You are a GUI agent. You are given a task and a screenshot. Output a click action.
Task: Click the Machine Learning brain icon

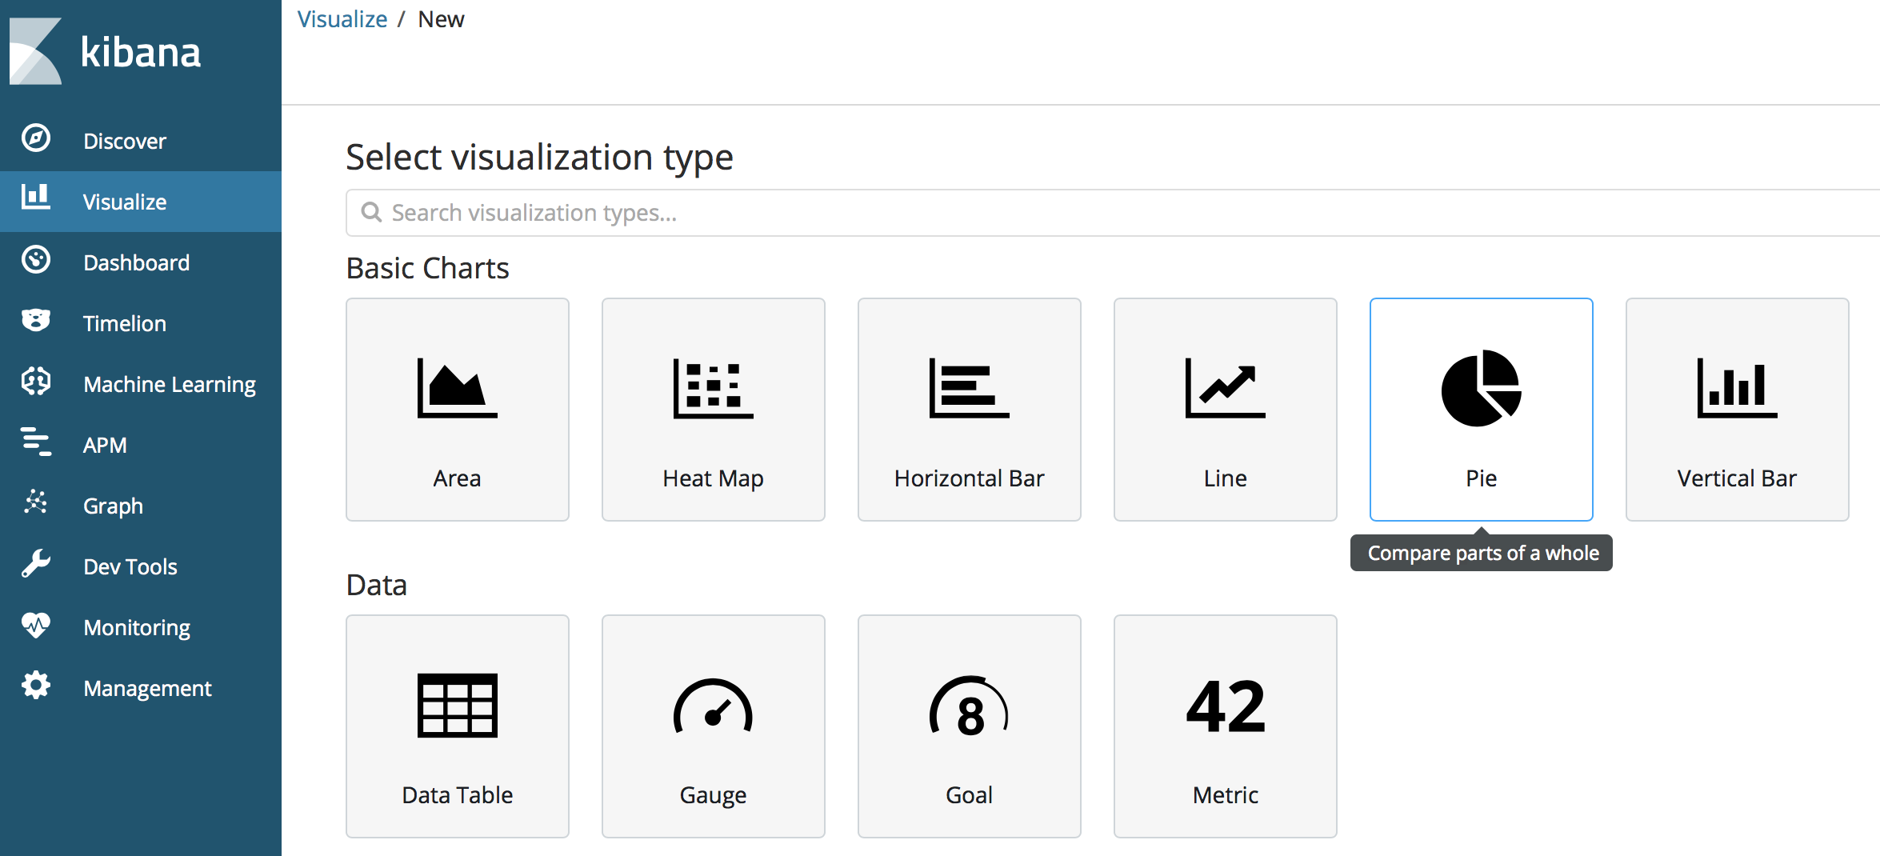coord(36,382)
